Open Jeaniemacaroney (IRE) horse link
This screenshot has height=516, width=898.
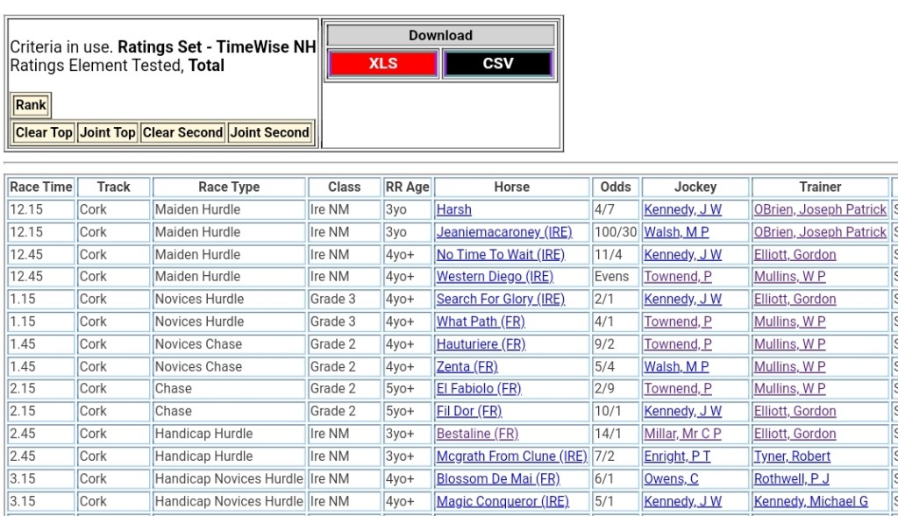pyautogui.click(x=503, y=232)
